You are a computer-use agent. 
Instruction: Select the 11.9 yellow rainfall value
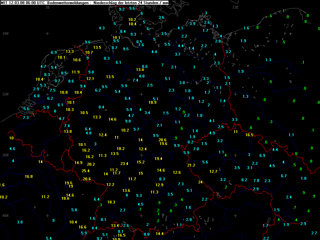[76, 72]
